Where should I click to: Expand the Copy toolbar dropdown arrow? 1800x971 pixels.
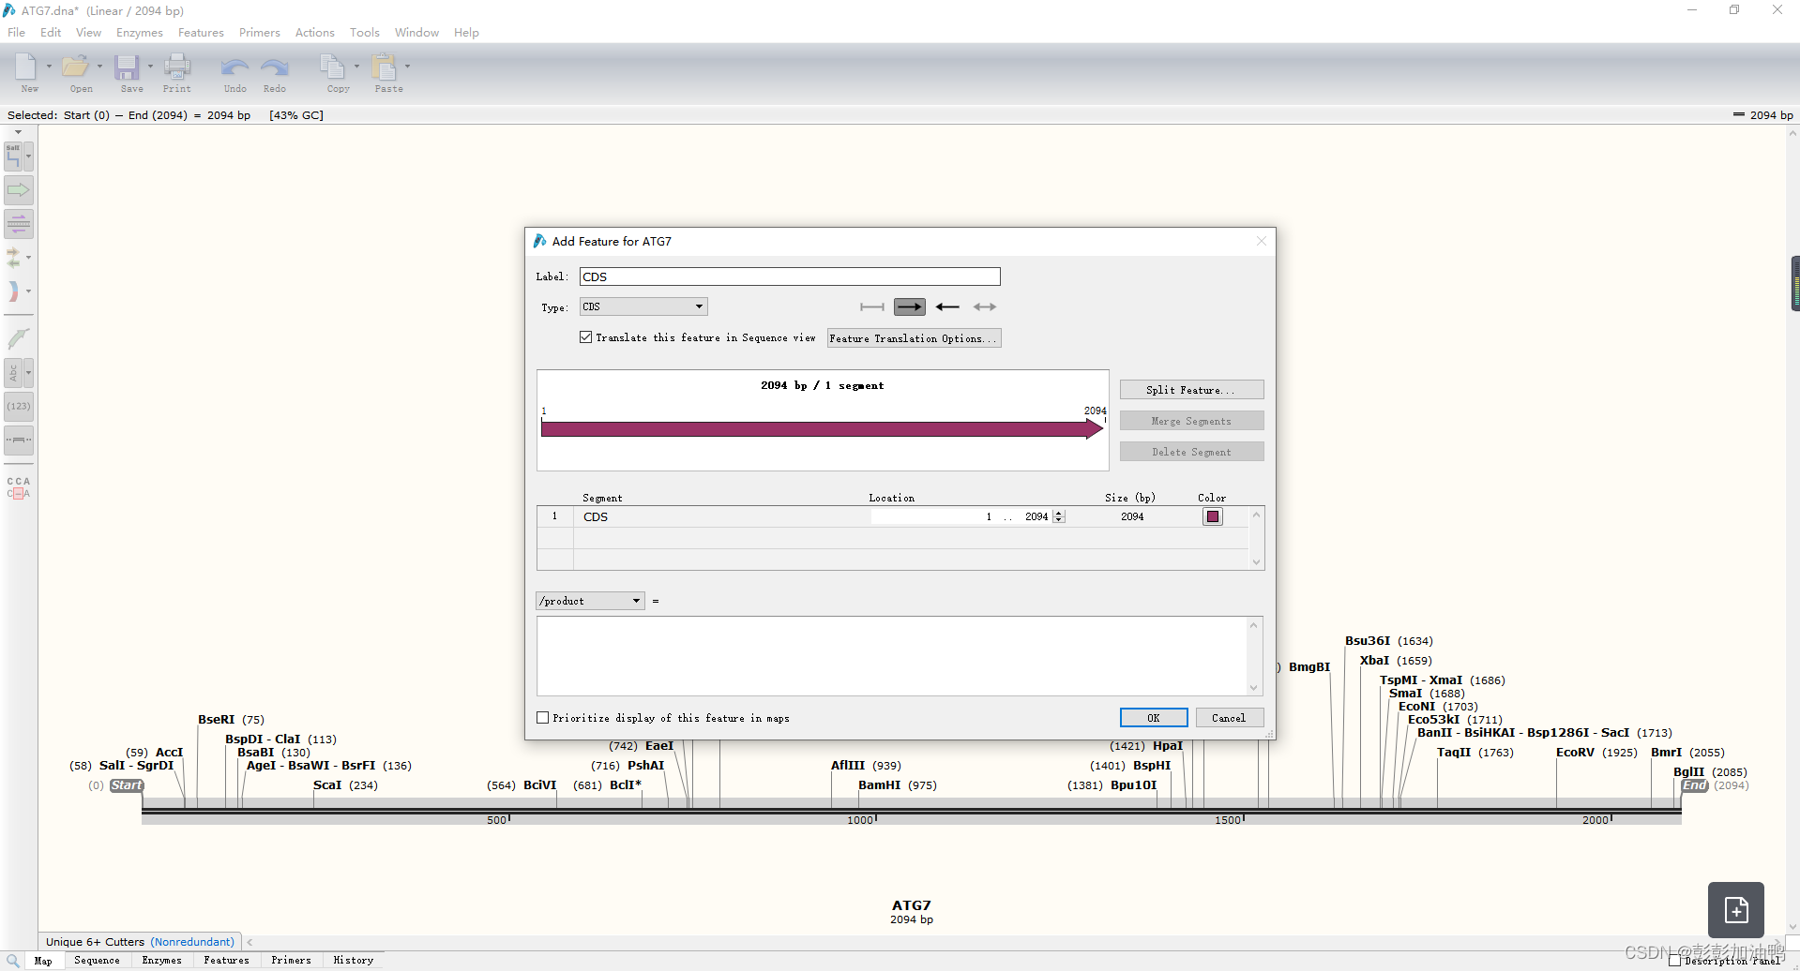(x=356, y=67)
